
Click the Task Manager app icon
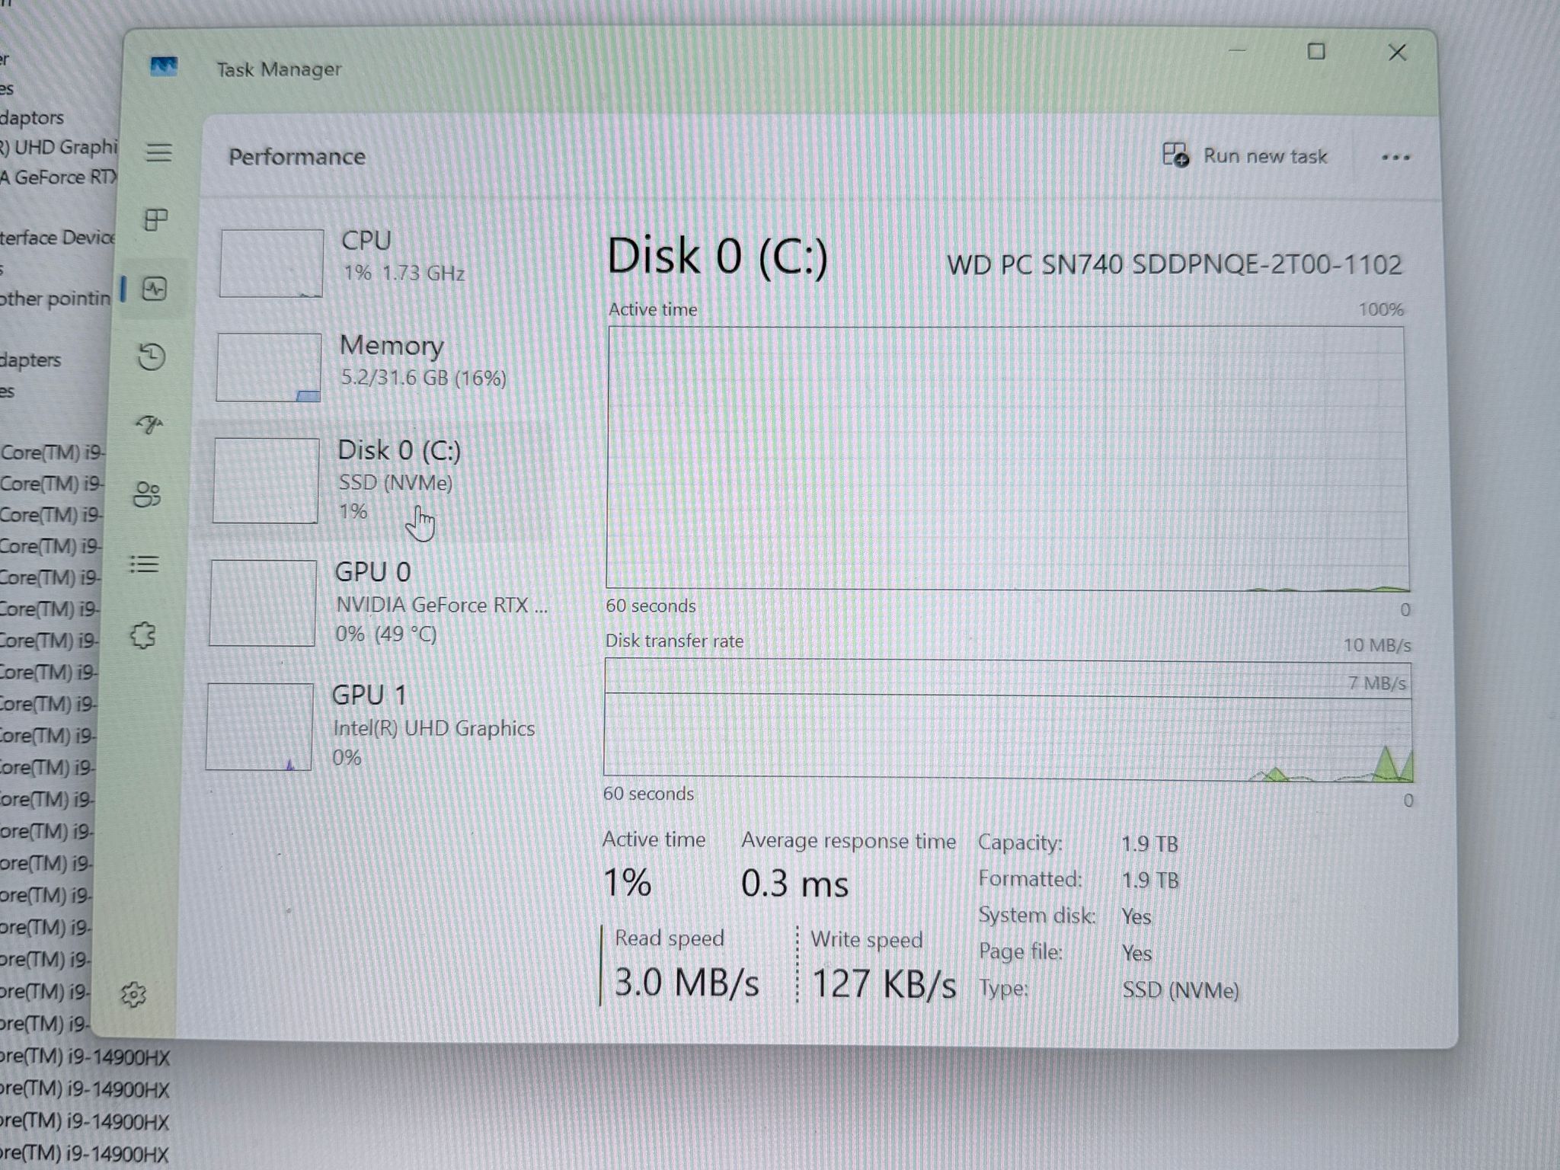pyautogui.click(x=164, y=67)
